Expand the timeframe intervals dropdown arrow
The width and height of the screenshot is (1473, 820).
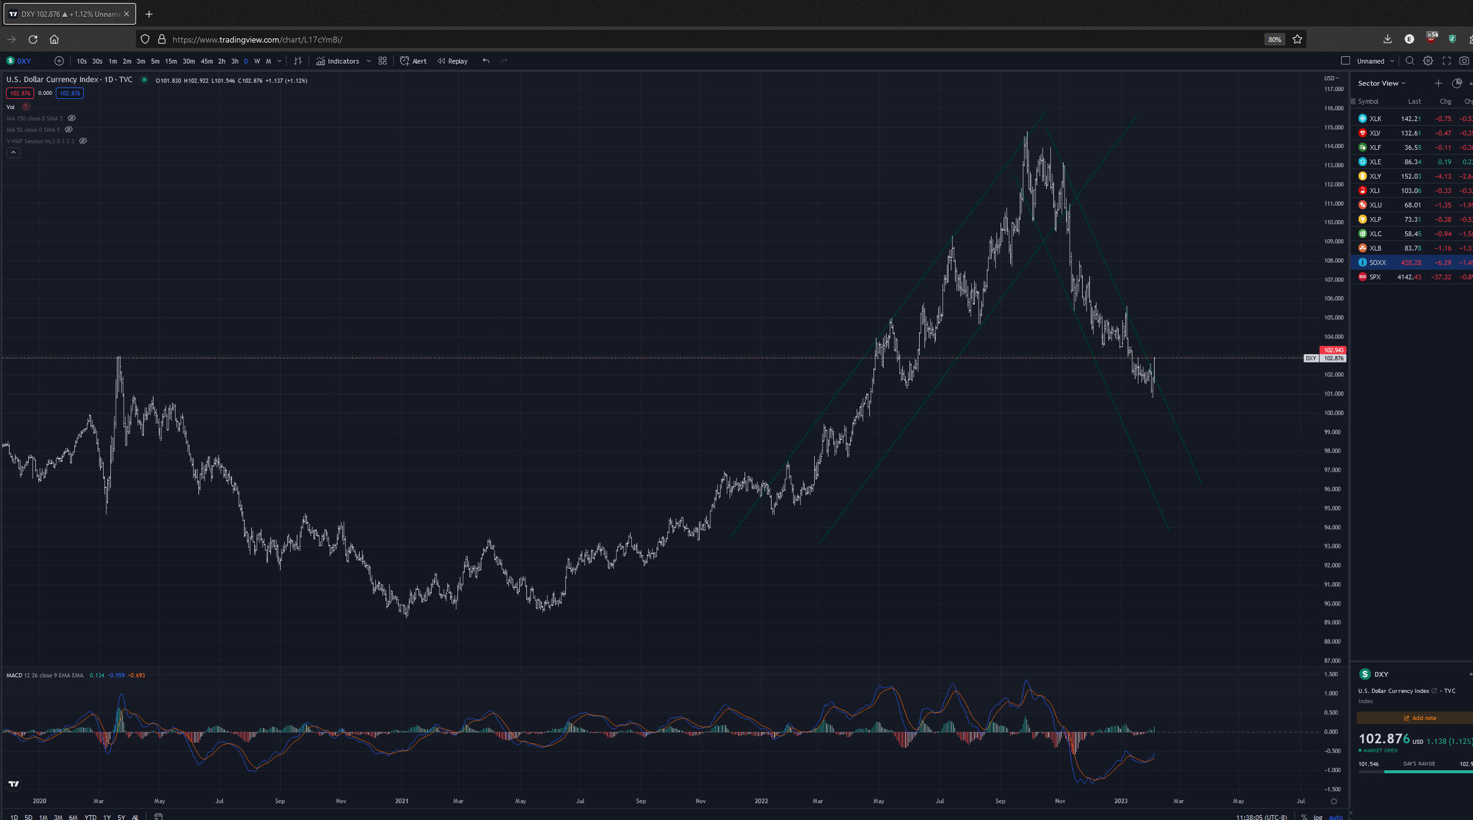tap(279, 61)
